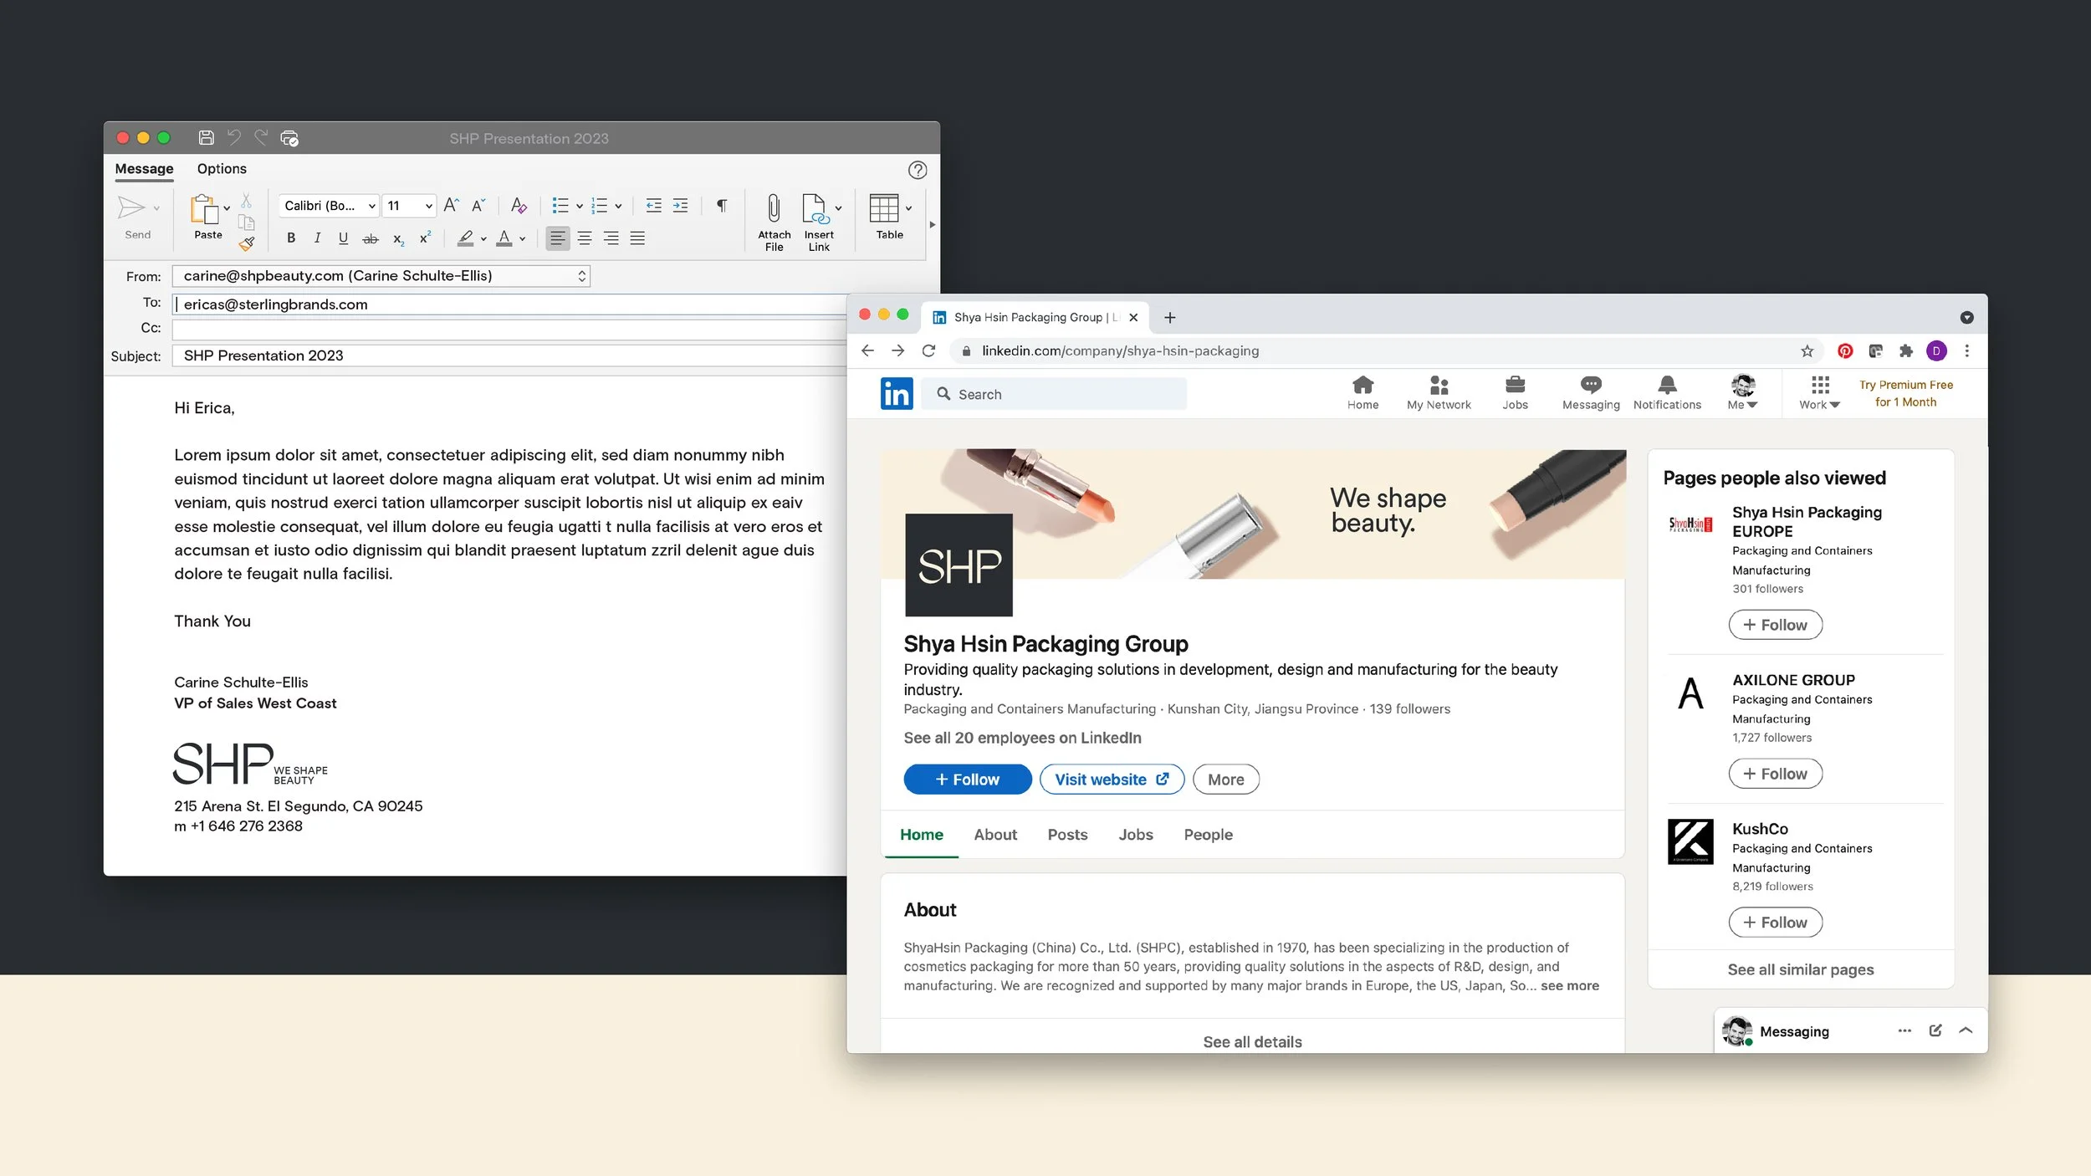Click the Visit website button
The height and width of the screenshot is (1176, 2091).
pos(1112,779)
